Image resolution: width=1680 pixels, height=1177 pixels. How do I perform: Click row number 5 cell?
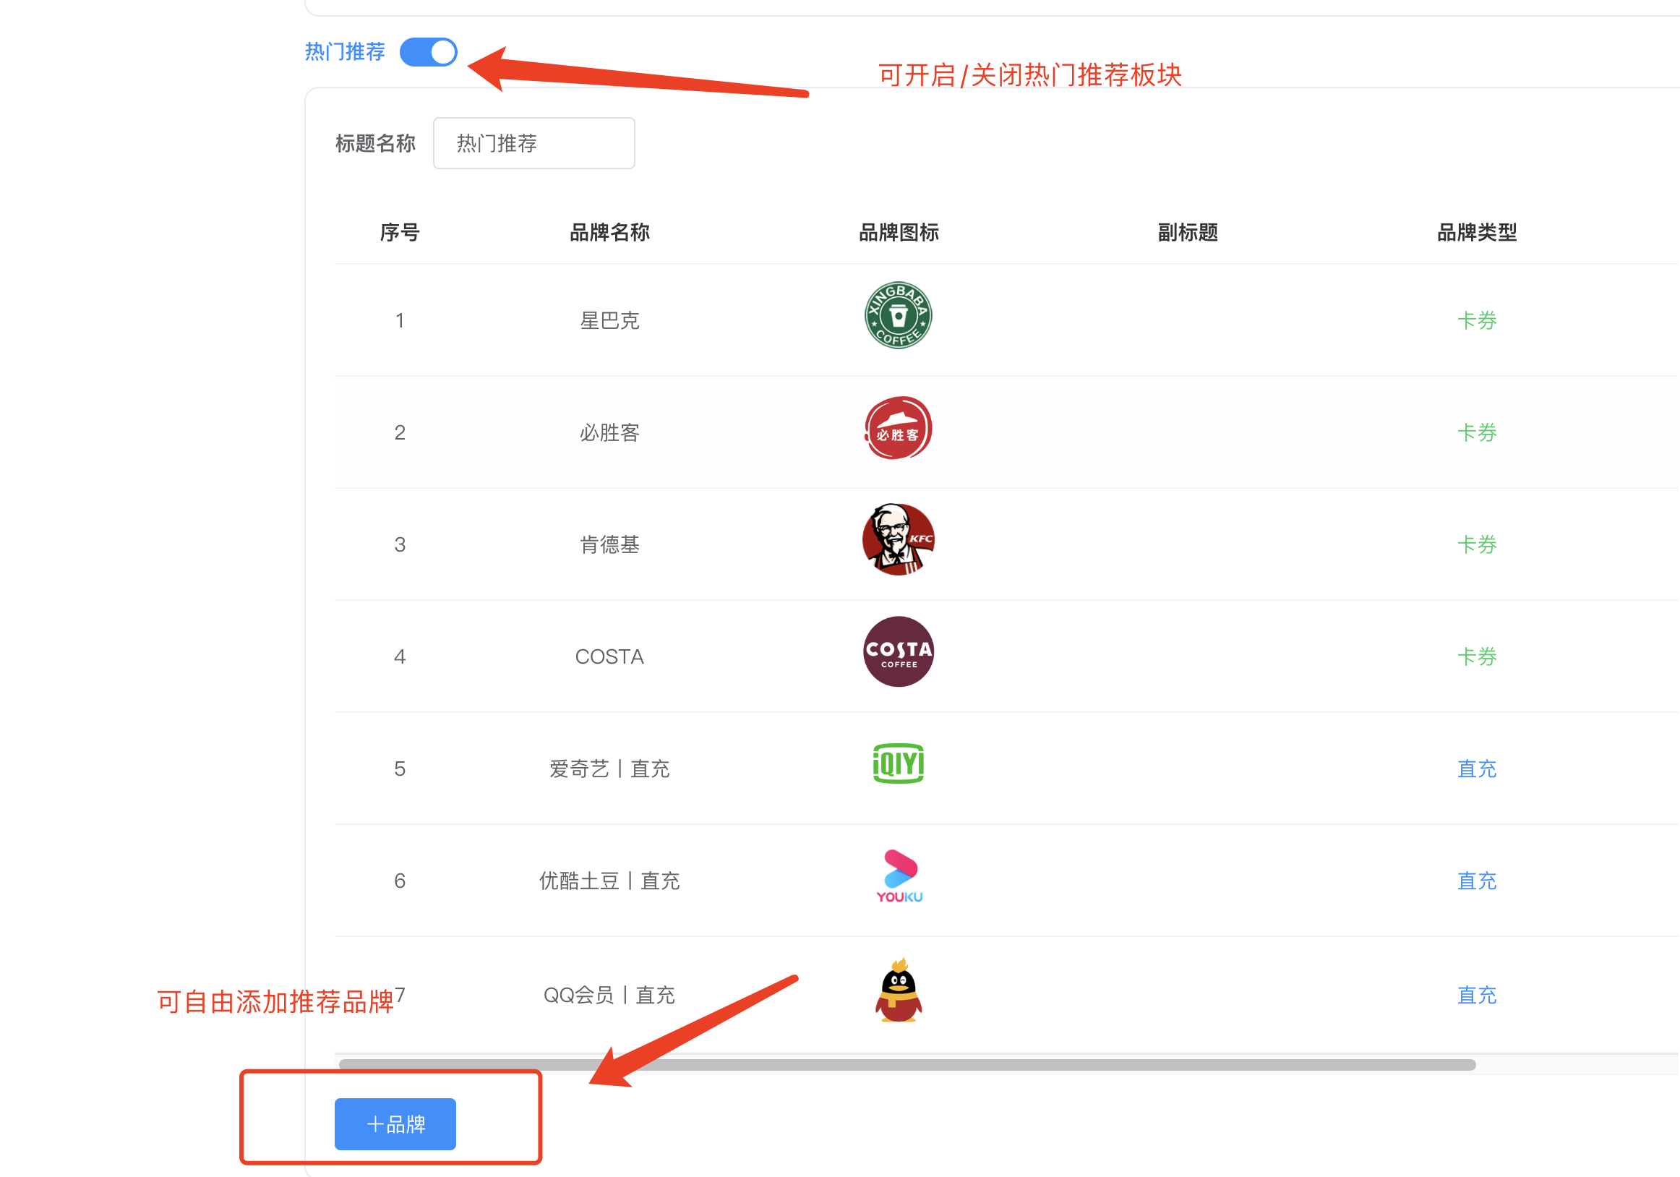(x=400, y=769)
